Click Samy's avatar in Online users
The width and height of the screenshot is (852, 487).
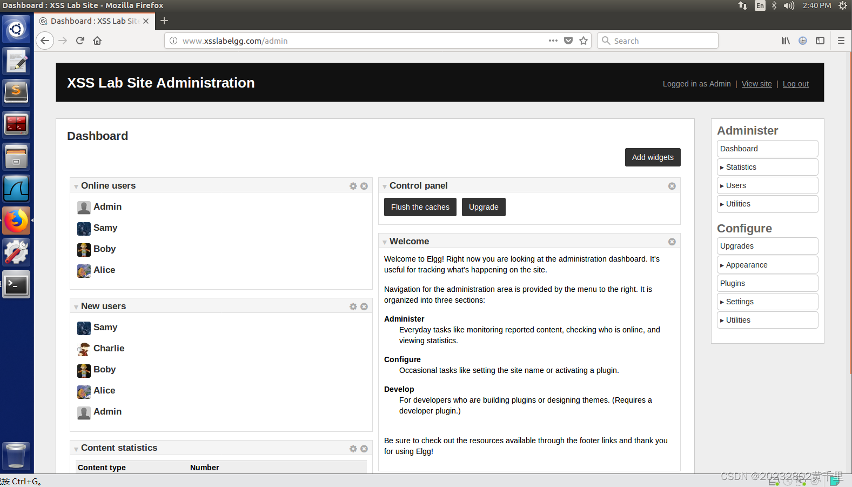coord(84,229)
